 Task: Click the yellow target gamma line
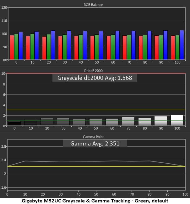pyautogui.click(x=96, y=166)
